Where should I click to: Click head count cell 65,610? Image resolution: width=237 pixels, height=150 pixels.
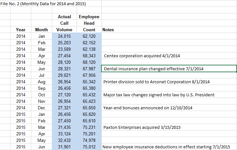tap(89, 120)
